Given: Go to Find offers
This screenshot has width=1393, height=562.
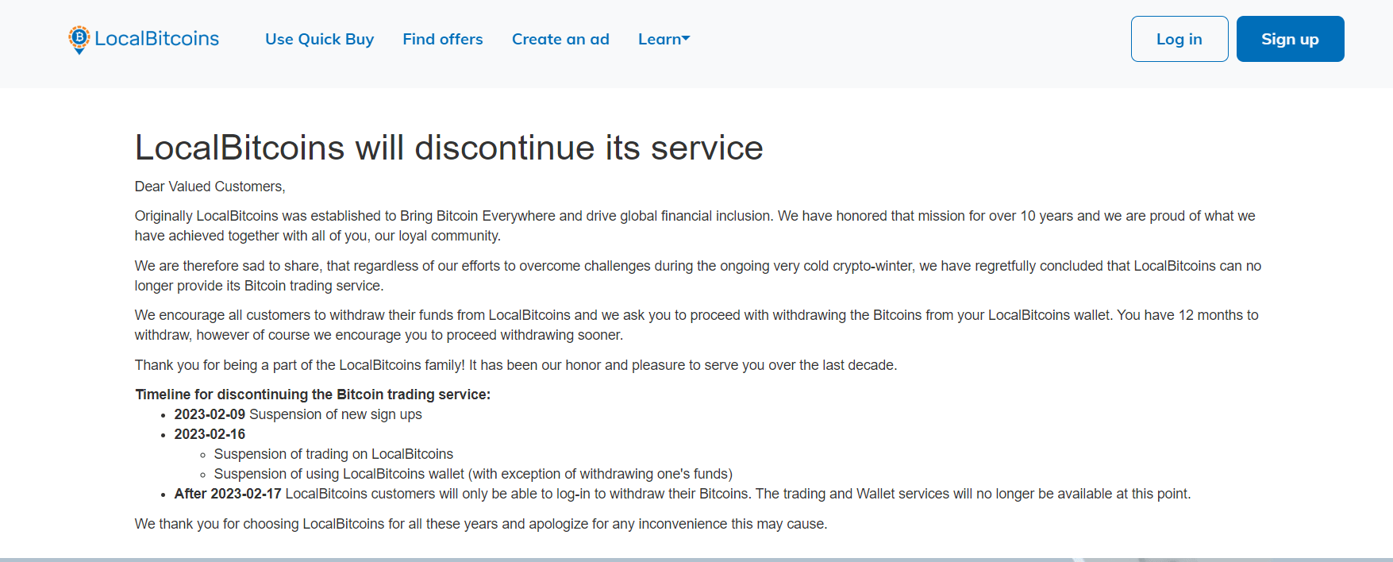Looking at the screenshot, I should pyautogui.click(x=443, y=39).
